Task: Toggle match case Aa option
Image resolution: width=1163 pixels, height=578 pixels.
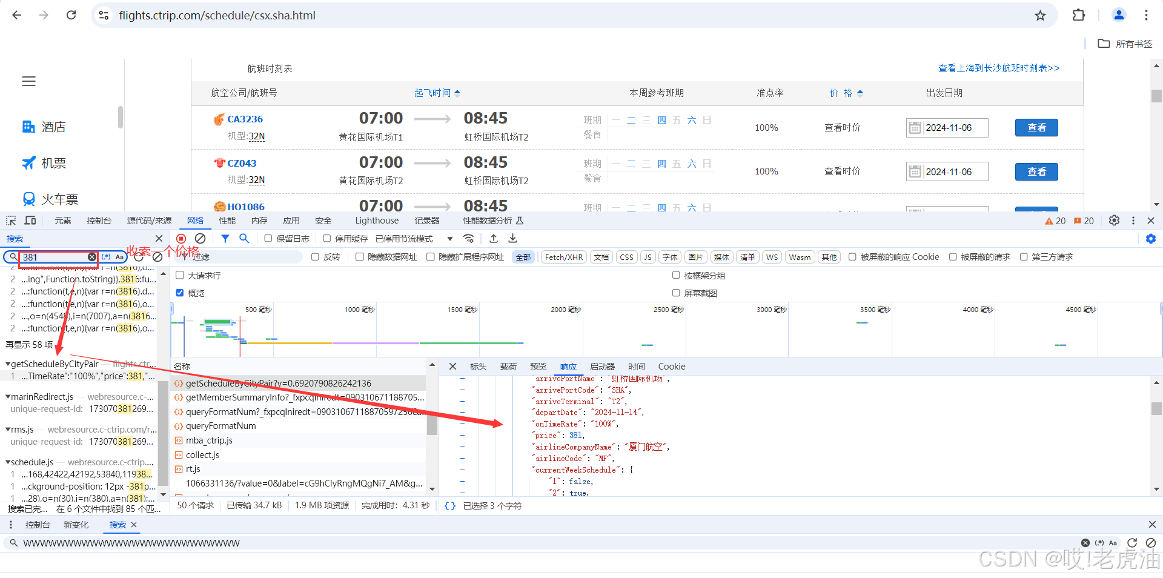Action: [120, 257]
